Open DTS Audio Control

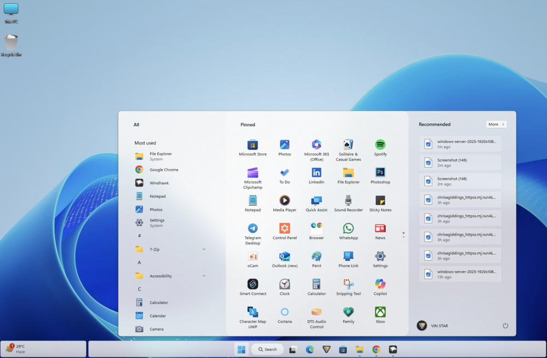click(x=316, y=318)
